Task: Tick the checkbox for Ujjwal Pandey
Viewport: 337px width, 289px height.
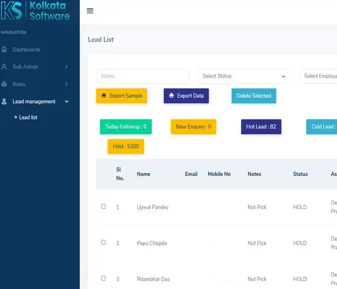Action: (104, 207)
